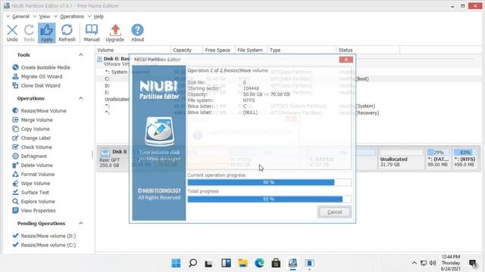Image resolution: width=485 pixels, height=272 pixels.
Task: Click the total progress bar
Action: (269, 199)
